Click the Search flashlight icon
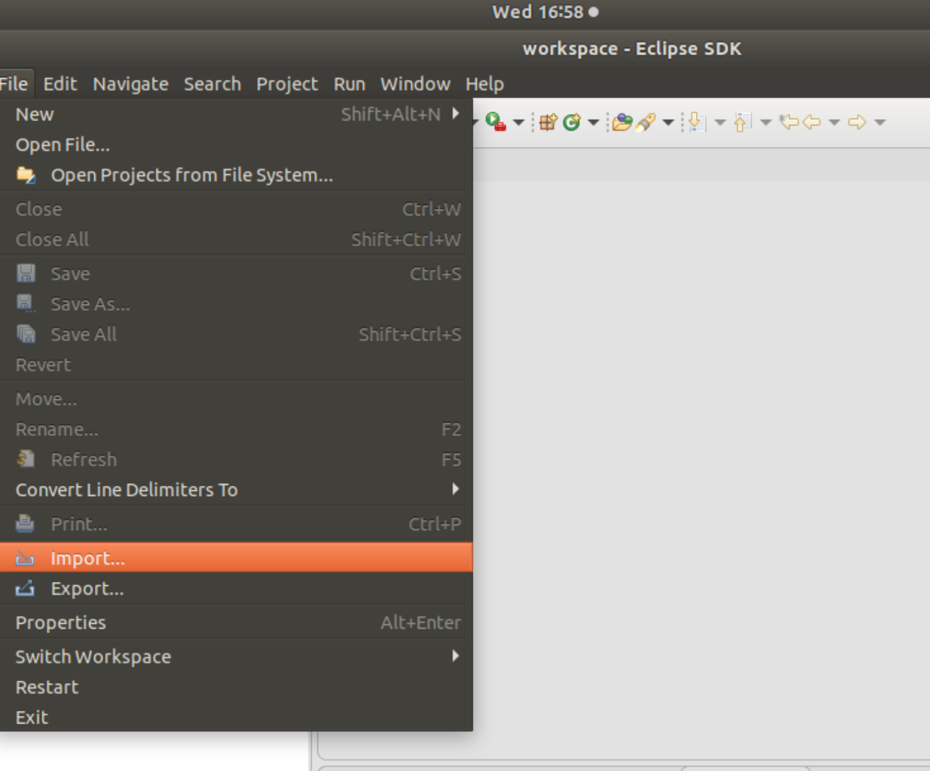The height and width of the screenshot is (771, 930). coord(645,122)
